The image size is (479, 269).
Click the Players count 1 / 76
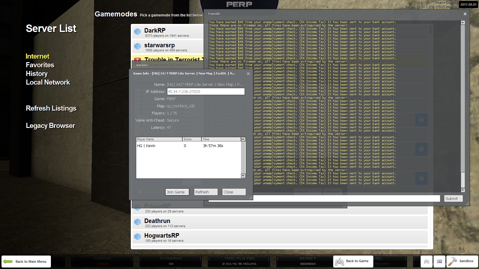(172, 113)
